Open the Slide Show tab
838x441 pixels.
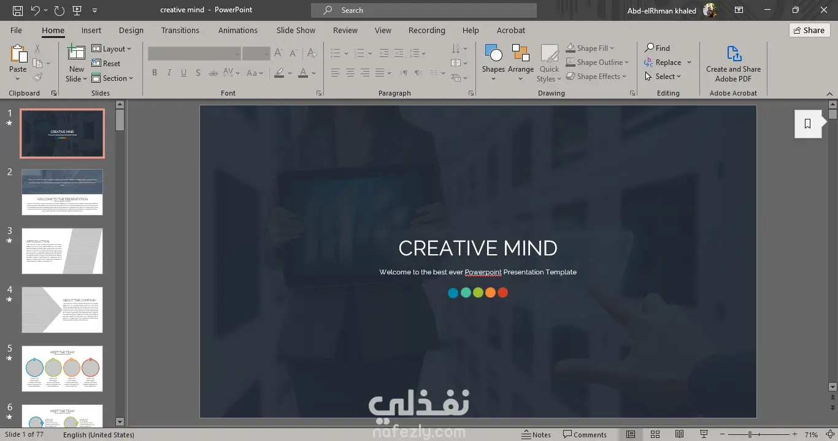[x=296, y=30]
